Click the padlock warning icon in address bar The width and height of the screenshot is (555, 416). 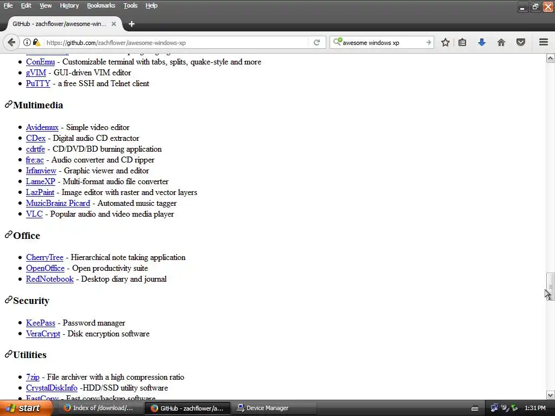tap(36, 42)
